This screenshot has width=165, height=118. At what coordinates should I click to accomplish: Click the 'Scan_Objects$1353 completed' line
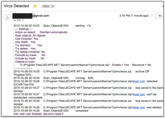[x=65, y=111]
